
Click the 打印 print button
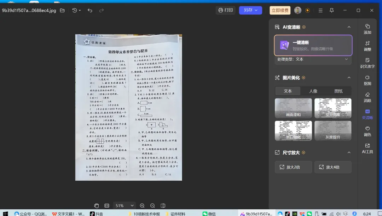226,10
